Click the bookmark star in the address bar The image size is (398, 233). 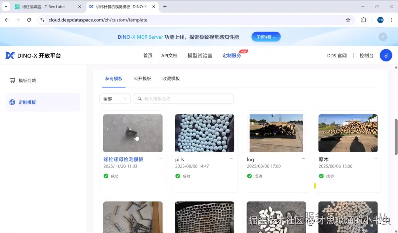point(348,20)
